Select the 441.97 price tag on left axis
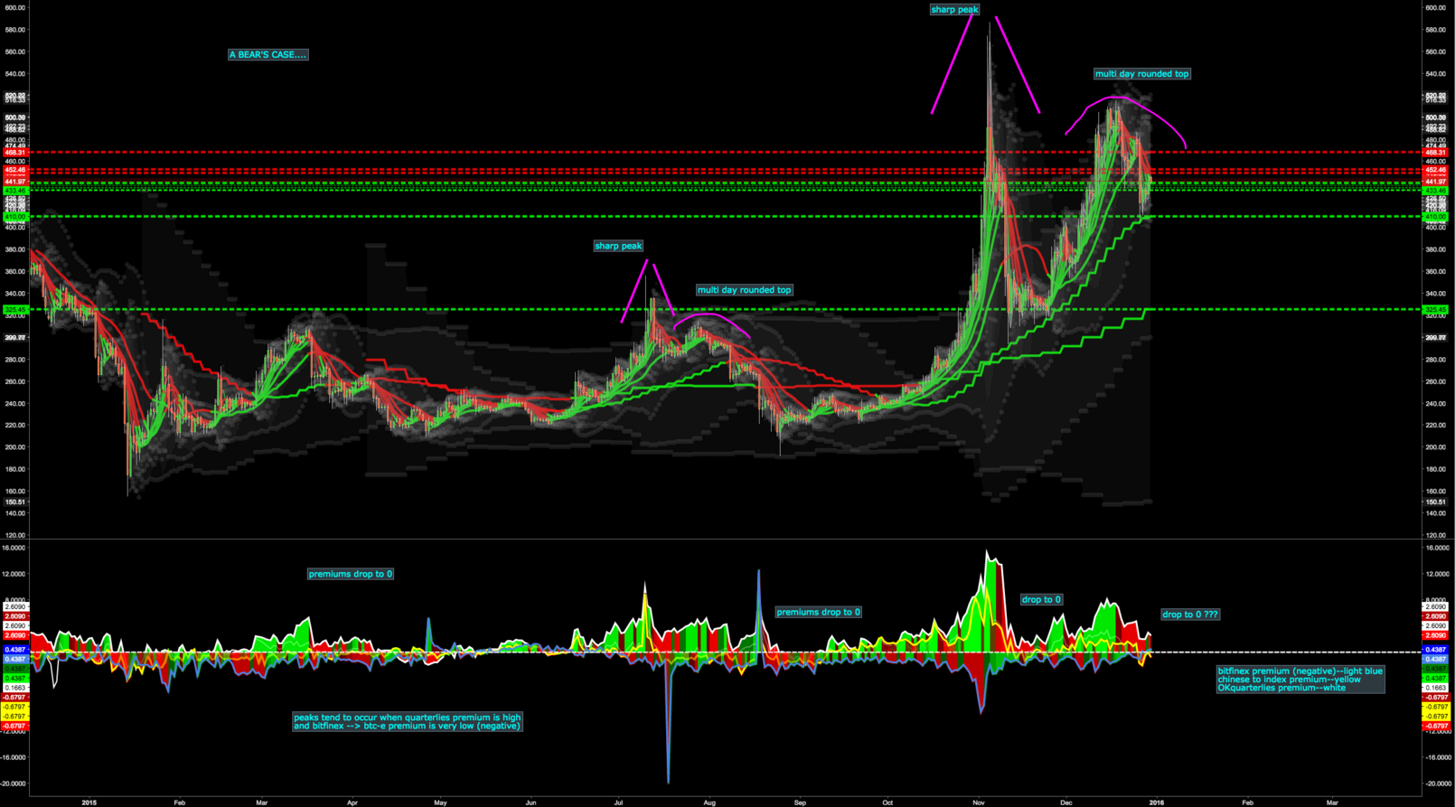This screenshot has height=807, width=1455. point(15,182)
